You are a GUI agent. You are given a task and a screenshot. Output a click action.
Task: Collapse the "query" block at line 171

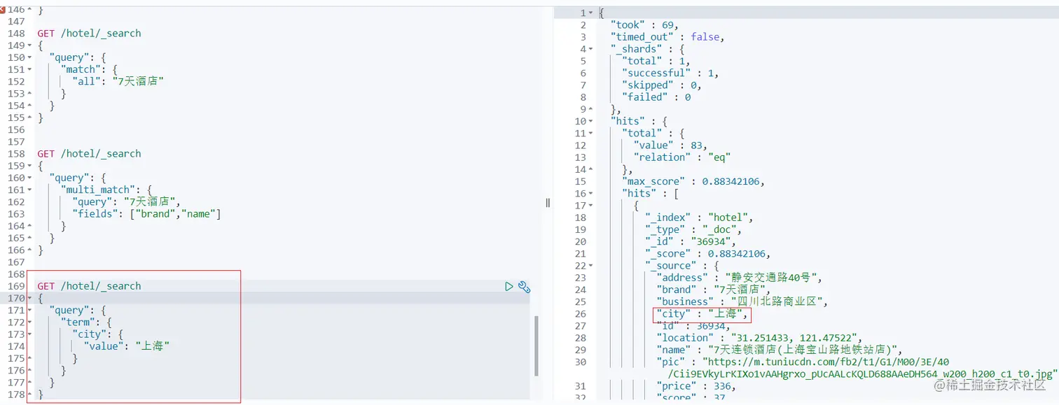tap(29, 310)
